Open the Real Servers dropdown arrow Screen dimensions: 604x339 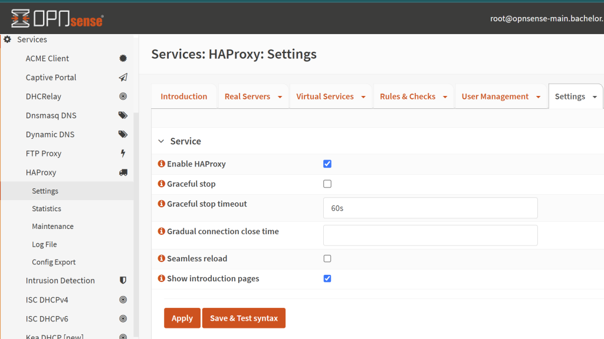tap(280, 97)
